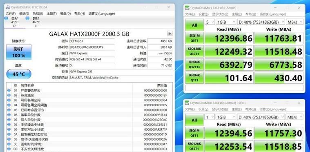Click status dot for attribute 0D 不安全关机计数
Screen dimensions: 310x152
pos(9,149)
